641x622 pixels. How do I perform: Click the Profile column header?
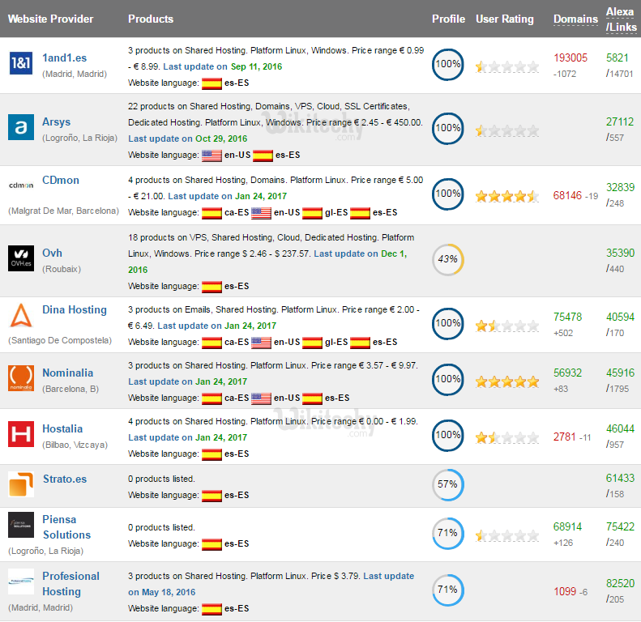coord(448,19)
